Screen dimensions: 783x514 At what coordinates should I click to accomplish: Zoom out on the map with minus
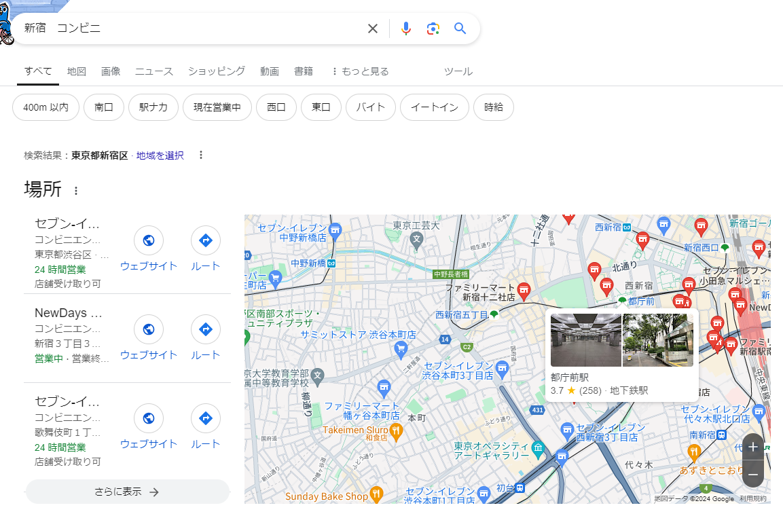click(753, 475)
